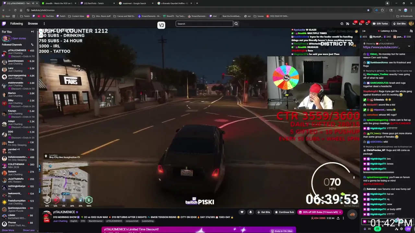This screenshot has height=233, width=415.
Task: Open the All Bookmarks folder
Action: (405, 16)
